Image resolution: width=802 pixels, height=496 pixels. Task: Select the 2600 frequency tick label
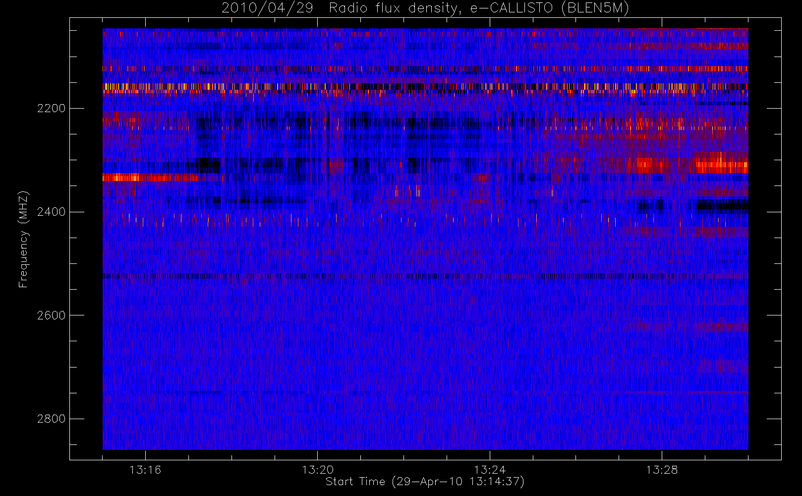pos(51,315)
